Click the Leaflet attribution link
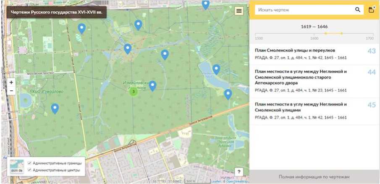The image size is (380, 184). (216, 181)
